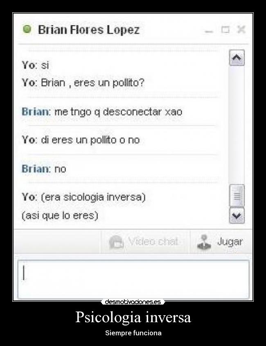
Task: Focus the message text input box
Action: click(x=133, y=280)
